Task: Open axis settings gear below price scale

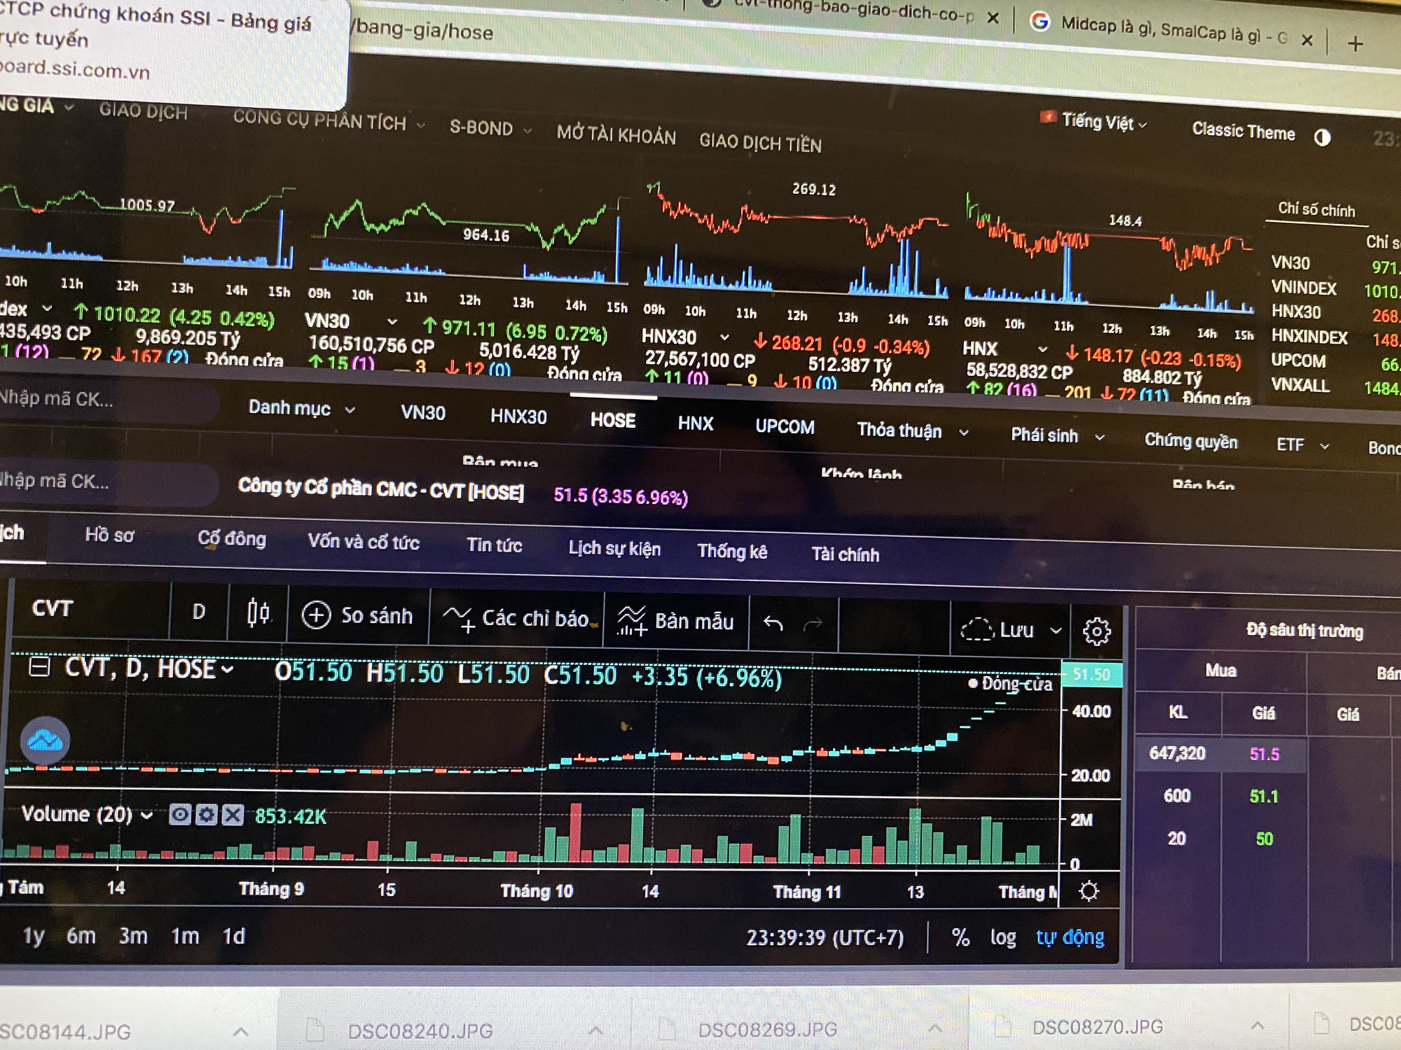Action: pyautogui.click(x=1089, y=891)
